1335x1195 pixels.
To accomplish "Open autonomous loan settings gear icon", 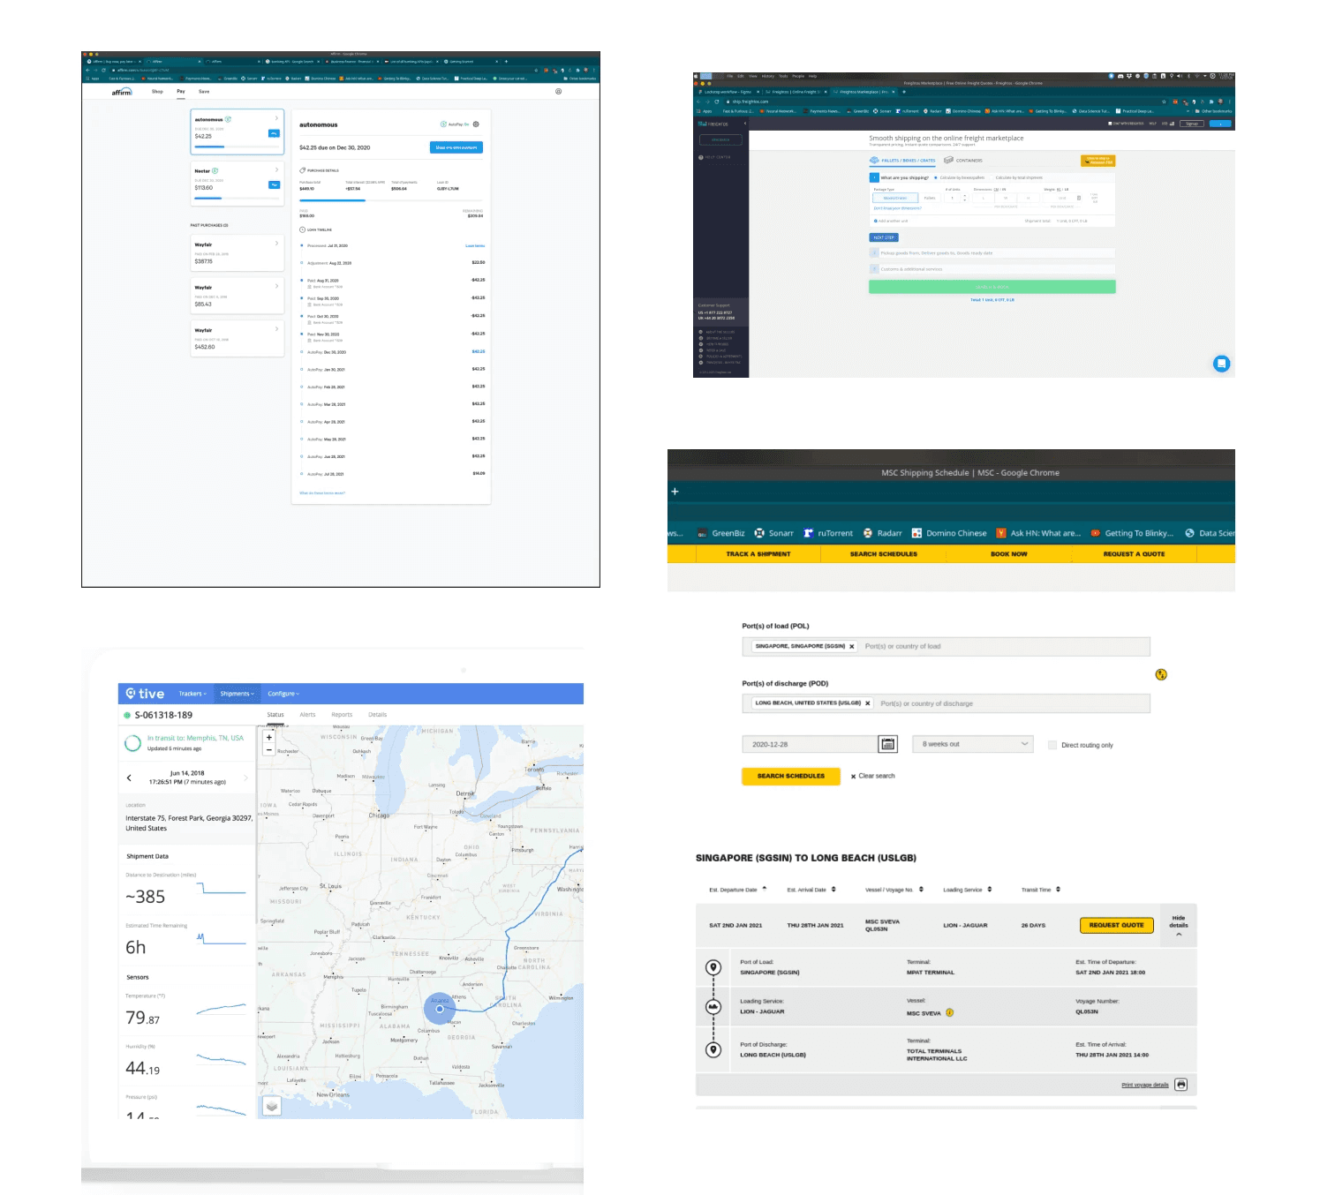I will coord(476,124).
